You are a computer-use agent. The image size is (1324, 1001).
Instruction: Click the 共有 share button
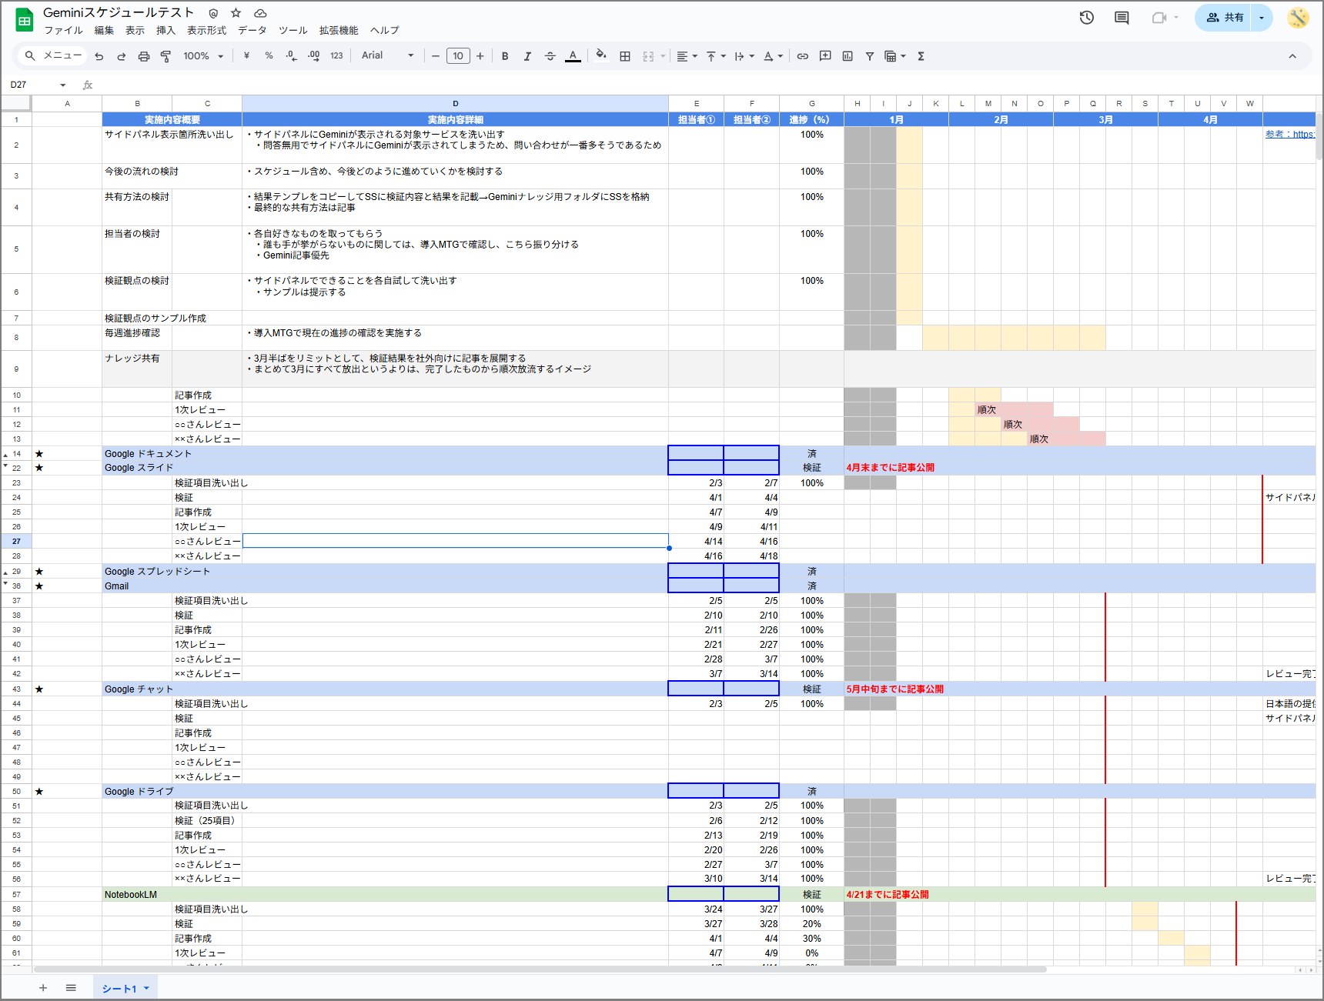pos(1224,18)
